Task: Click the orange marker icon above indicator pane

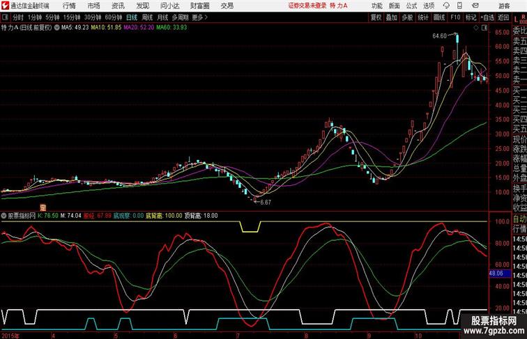Action: click(x=43, y=207)
